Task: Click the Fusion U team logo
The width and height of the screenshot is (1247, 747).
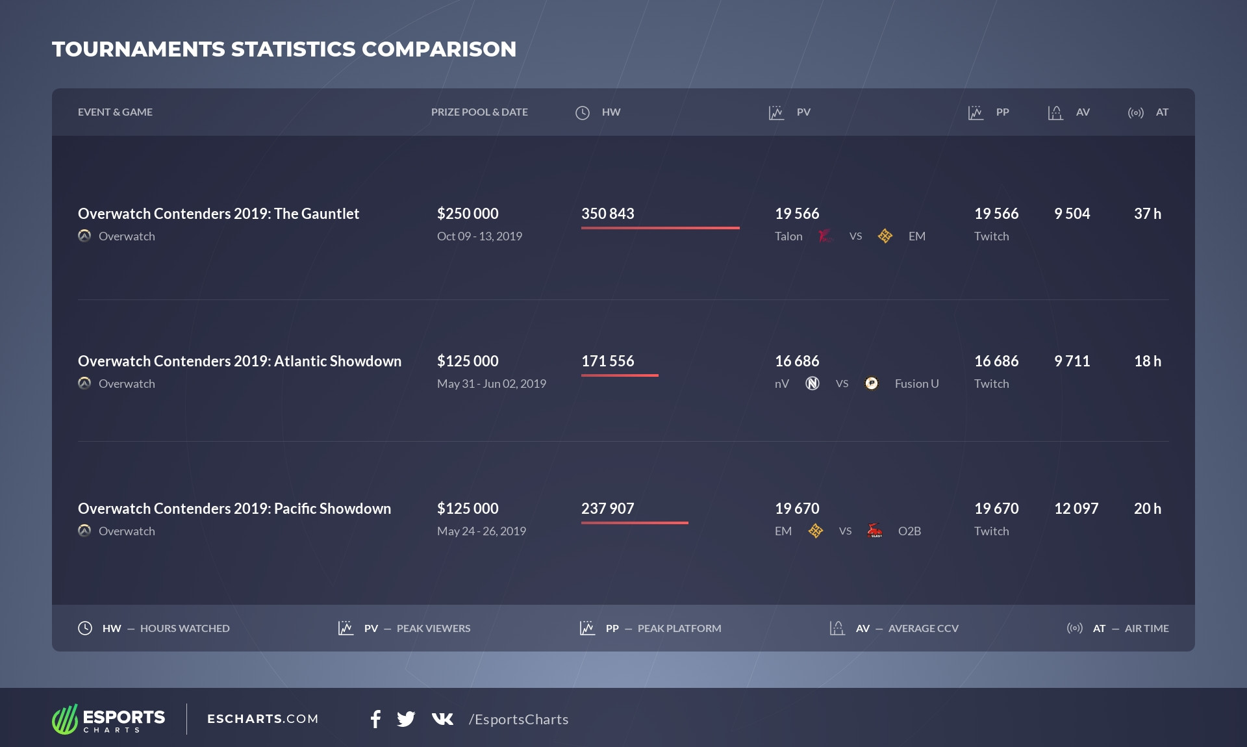Action: click(x=872, y=383)
